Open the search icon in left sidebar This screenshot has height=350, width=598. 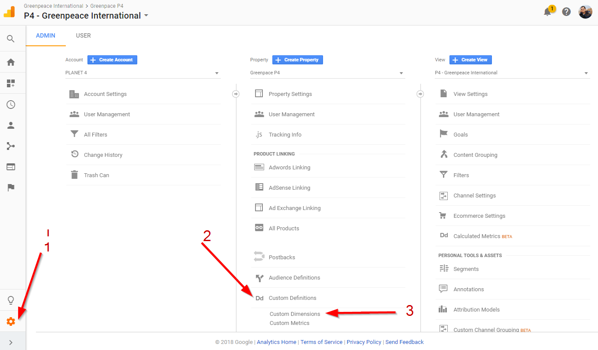[11, 39]
